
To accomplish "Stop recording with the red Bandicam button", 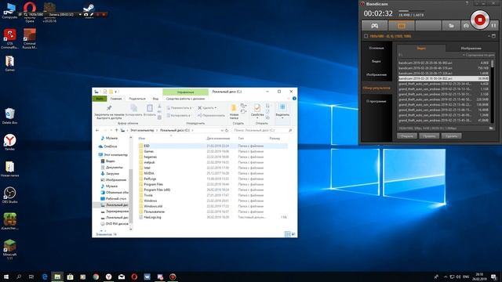I will (x=479, y=20).
